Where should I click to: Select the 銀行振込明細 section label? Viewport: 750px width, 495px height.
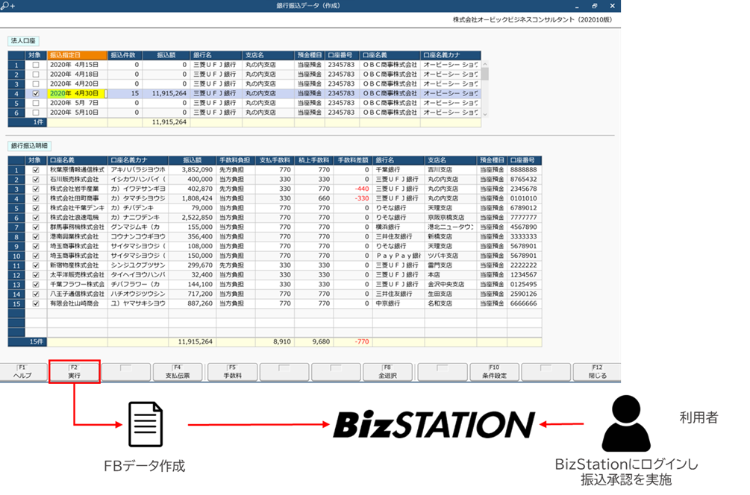coord(29,145)
